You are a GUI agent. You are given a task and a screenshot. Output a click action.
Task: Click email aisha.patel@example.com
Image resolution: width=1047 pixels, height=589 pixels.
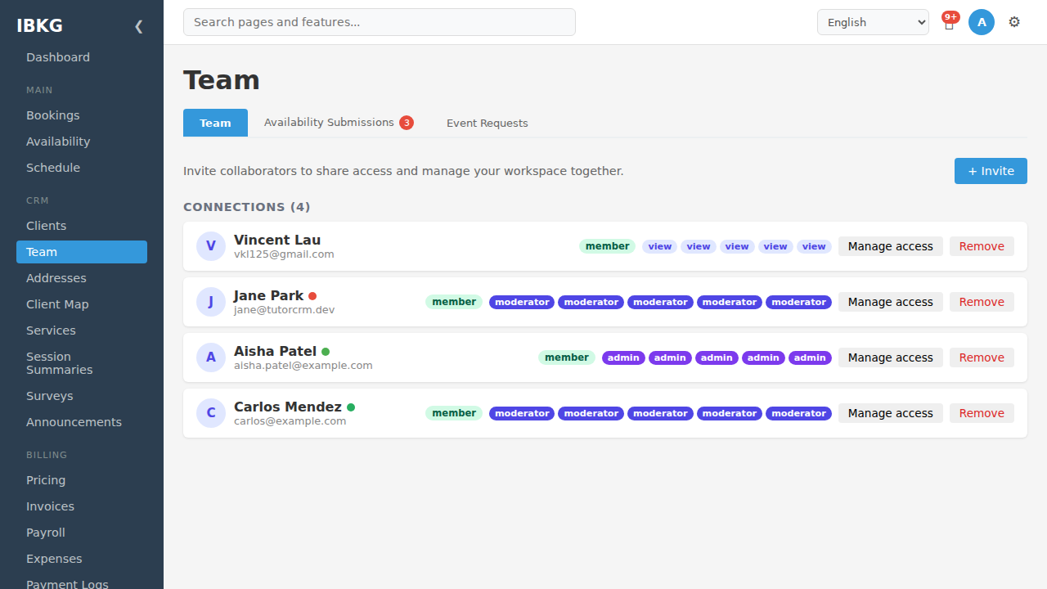[x=303, y=366]
